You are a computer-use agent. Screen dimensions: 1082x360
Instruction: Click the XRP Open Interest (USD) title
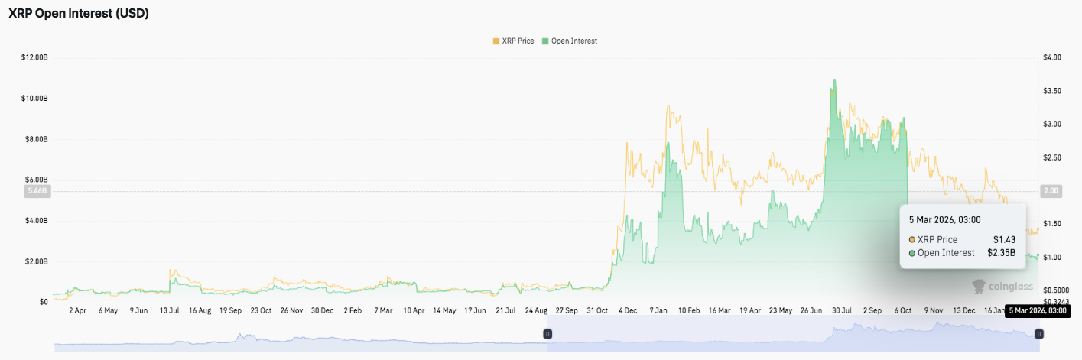point(79,14)
